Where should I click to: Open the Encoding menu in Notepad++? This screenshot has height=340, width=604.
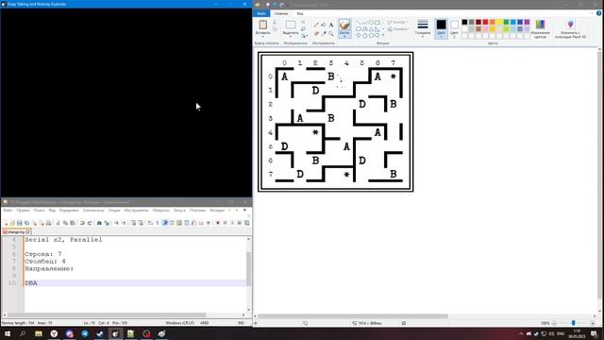point(69,211)
